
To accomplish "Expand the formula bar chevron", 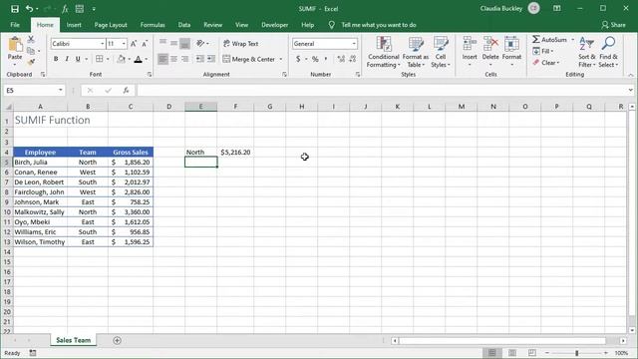I will pos(631,91).
